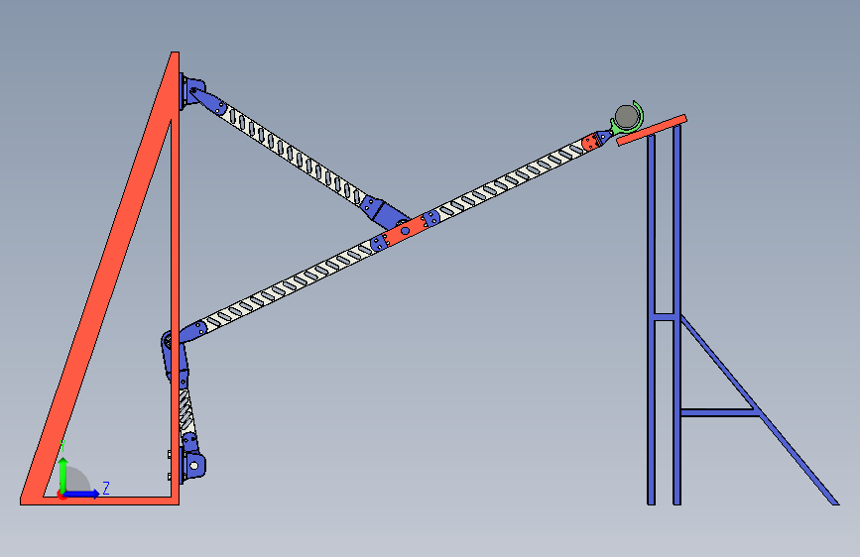
Task: Click the 'Z' axis label
Action: click(106, 488)
